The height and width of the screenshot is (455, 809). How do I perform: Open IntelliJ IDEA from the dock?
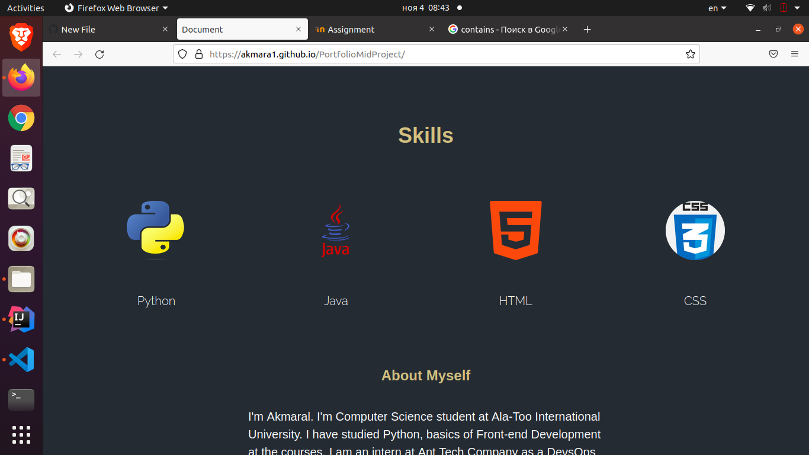[x=21, y=319]
